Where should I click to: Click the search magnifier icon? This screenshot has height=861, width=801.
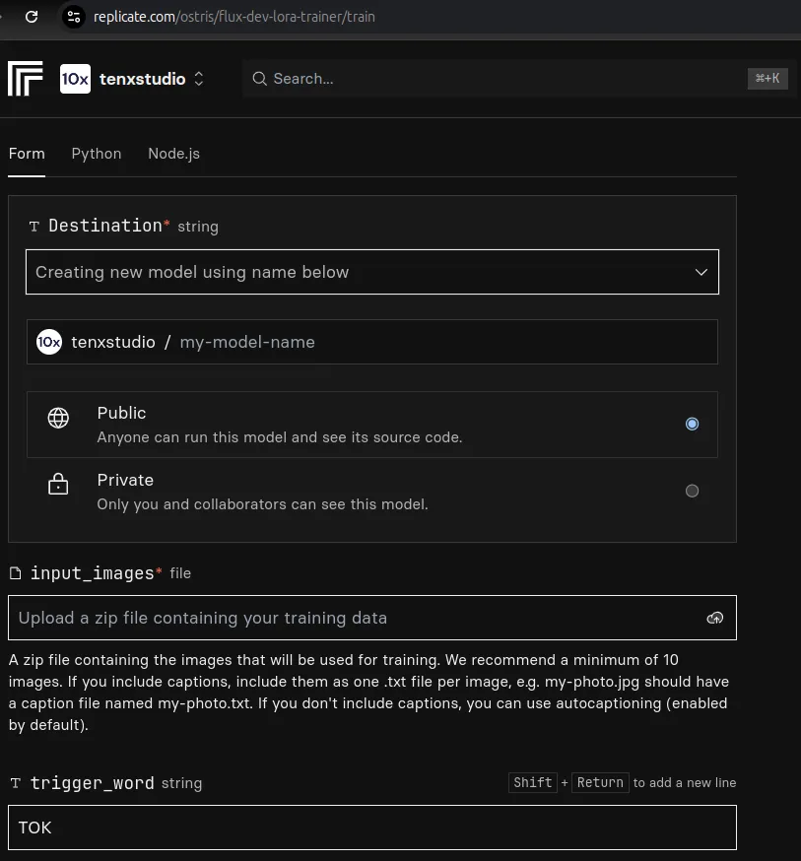[x=259, y=79]
